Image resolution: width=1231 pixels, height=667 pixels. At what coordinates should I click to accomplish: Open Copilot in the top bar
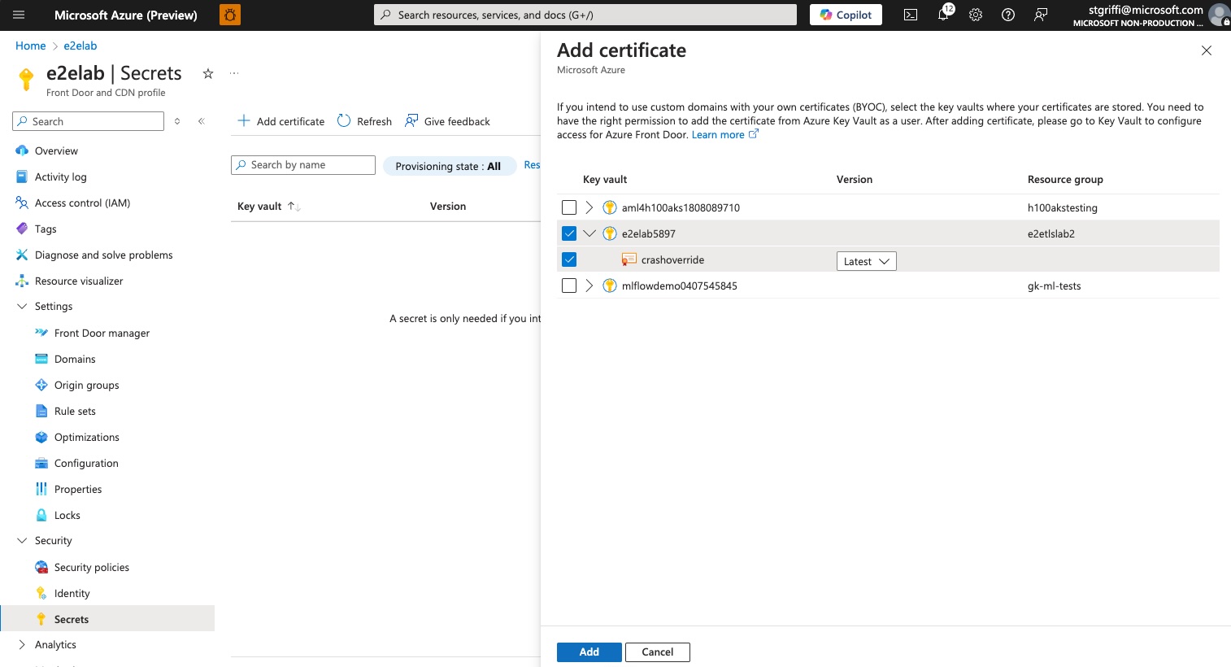[845, 14]
